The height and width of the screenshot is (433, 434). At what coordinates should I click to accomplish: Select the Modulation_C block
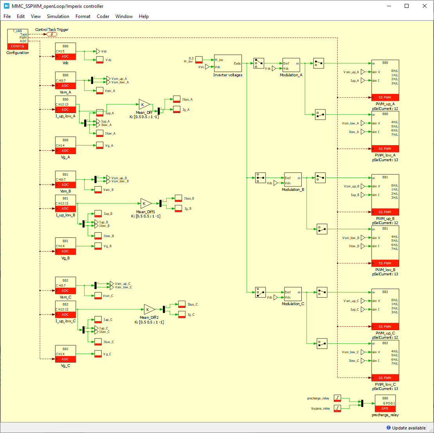pos(293,294)
